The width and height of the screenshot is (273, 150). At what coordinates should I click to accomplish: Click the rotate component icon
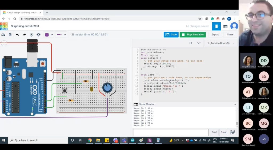tap(3, 35)
